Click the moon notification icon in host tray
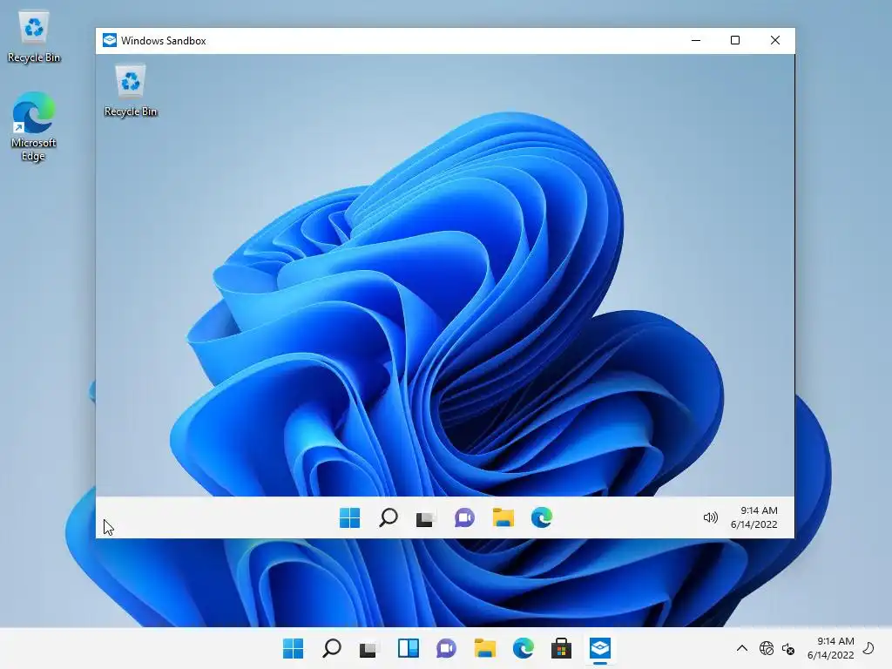892x669 pixels. 868,648
